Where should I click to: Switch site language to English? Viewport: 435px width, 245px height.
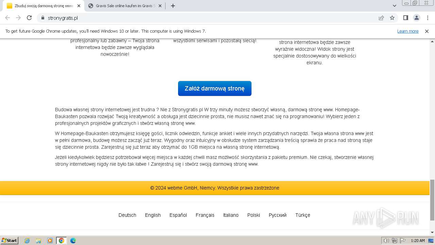153,215
